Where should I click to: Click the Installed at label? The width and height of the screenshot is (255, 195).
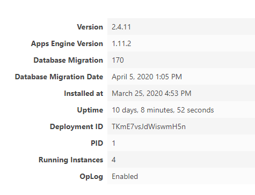coord(84,93)
